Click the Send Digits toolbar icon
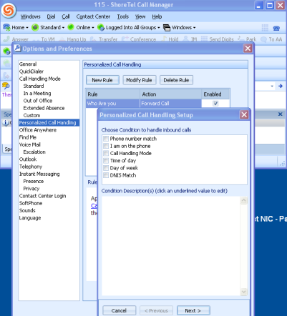Image resolution: width=287 pixels, height=316 pixels. click(204, 39)
